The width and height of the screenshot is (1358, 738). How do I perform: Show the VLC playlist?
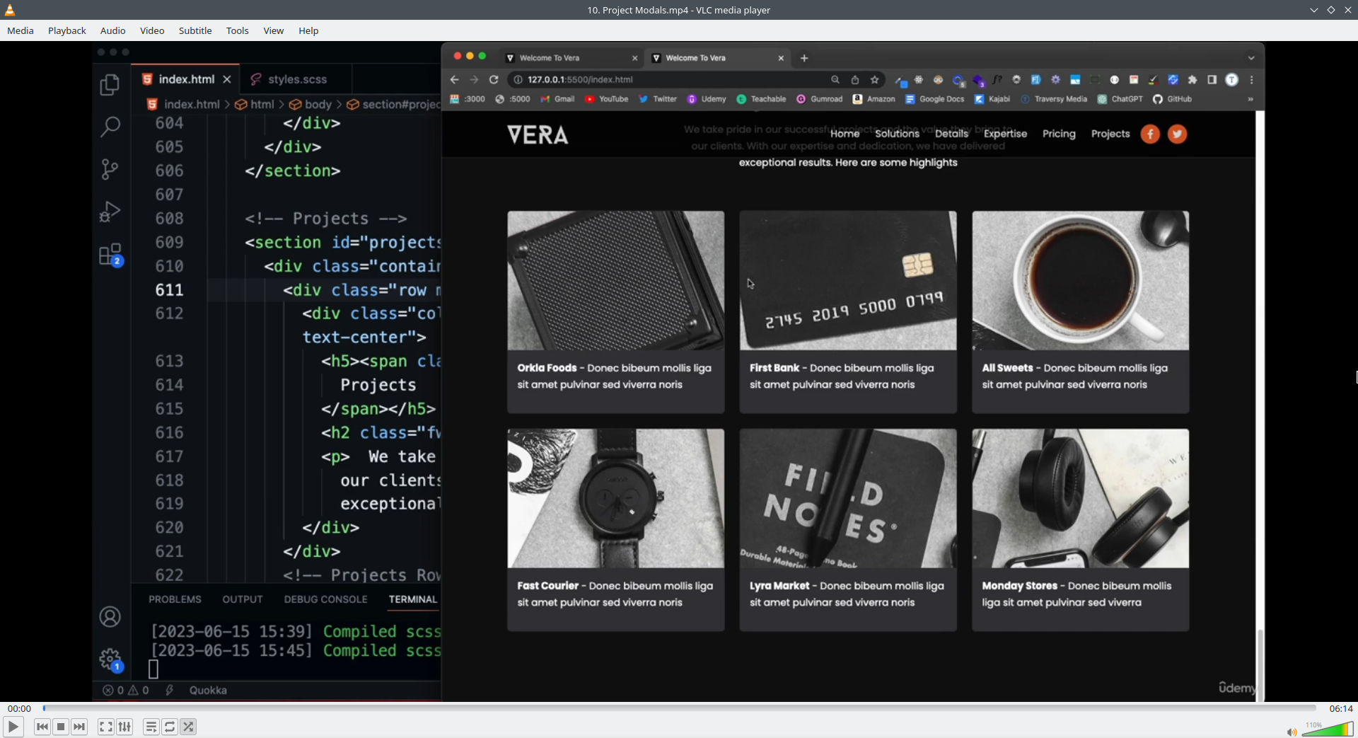pyautogui.click(x=151, y=727)
